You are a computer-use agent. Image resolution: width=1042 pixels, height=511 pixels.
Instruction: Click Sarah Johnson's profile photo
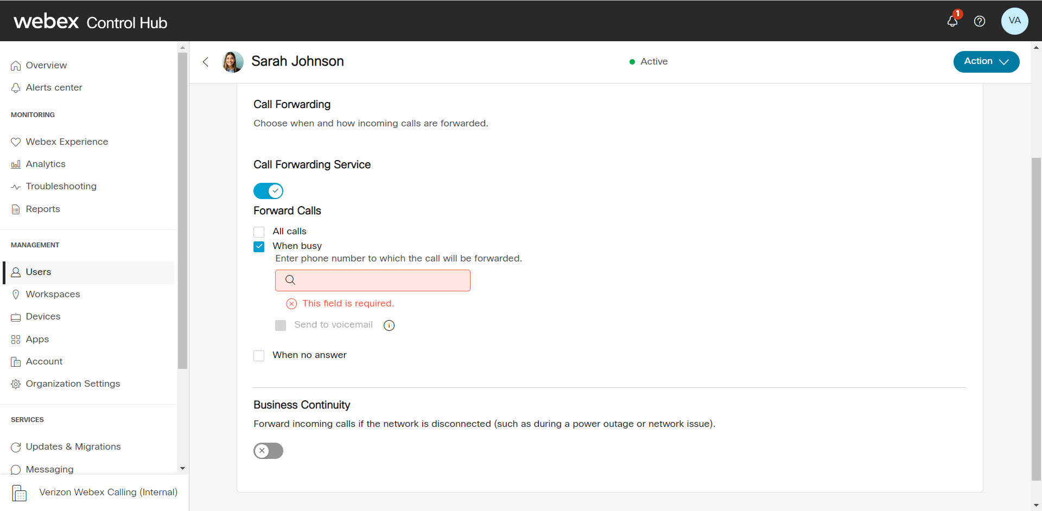point(233,62)
